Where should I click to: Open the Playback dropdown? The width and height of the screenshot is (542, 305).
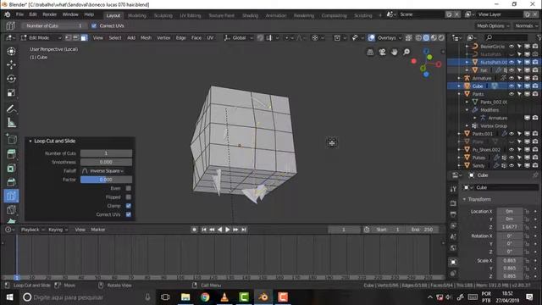(33, 230)
